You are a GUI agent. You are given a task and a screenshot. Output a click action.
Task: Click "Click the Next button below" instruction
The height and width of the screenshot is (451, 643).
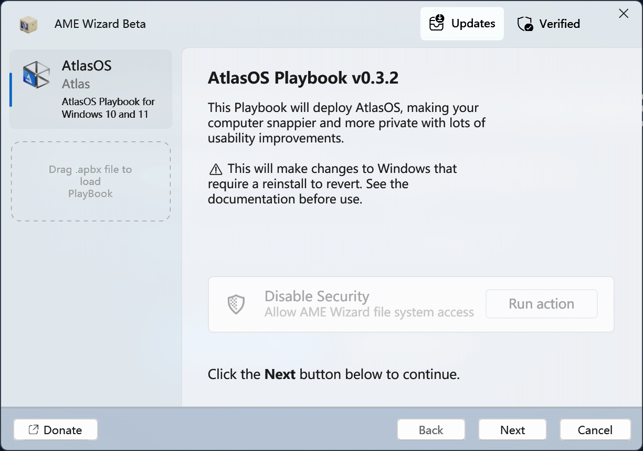334,374
